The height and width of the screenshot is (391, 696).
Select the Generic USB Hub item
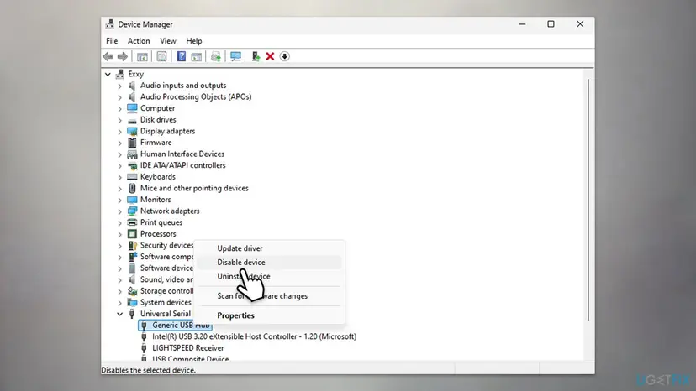coord(175,325)
